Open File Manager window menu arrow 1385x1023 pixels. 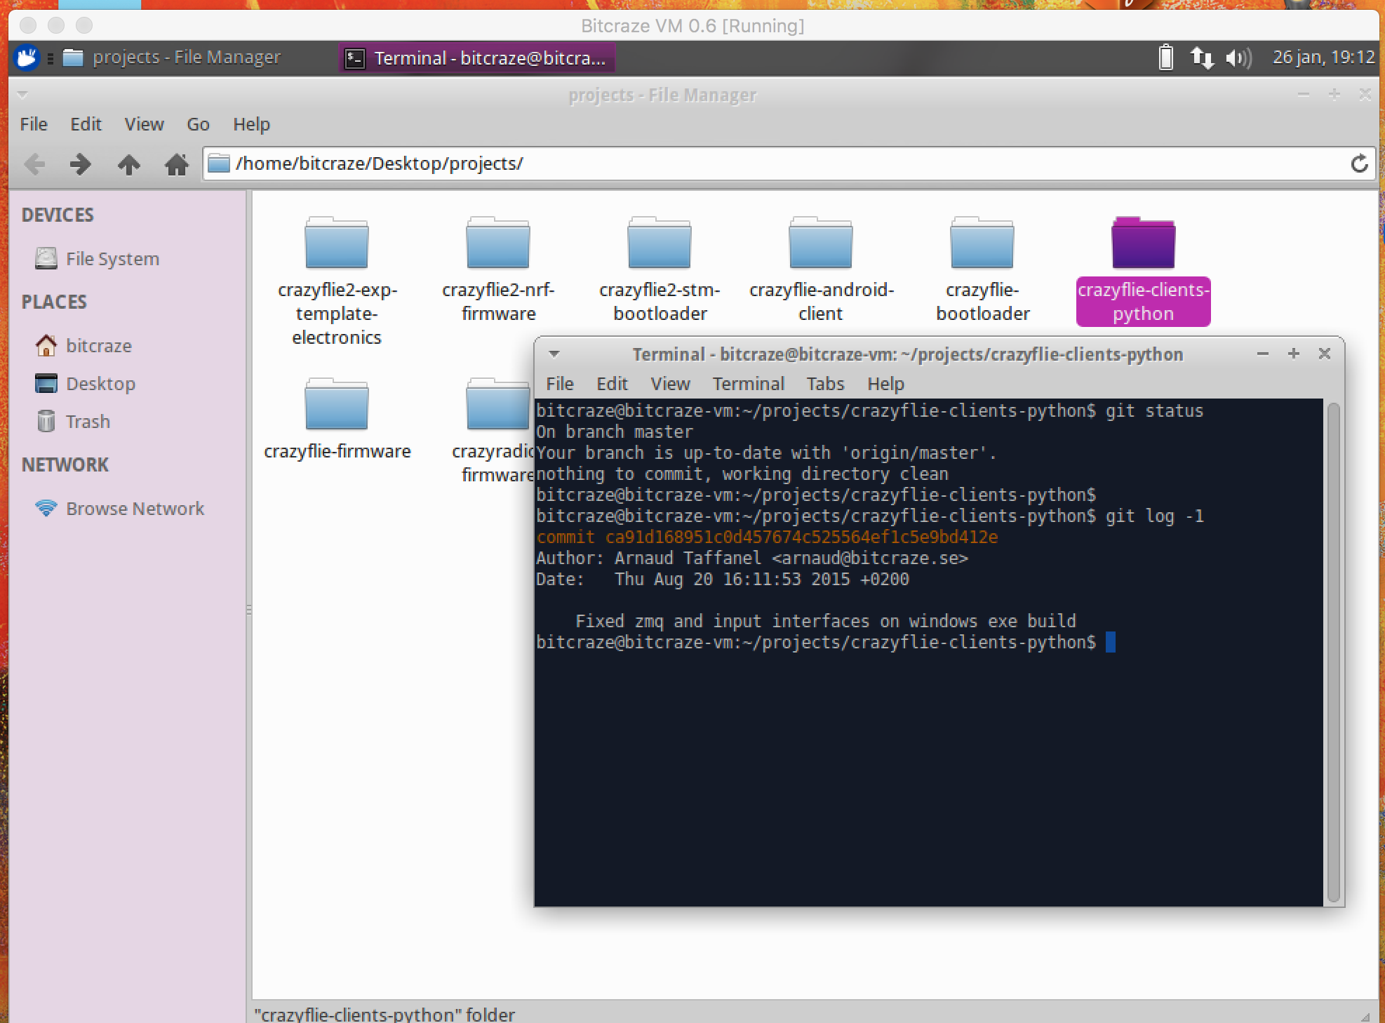click(22, 94)
